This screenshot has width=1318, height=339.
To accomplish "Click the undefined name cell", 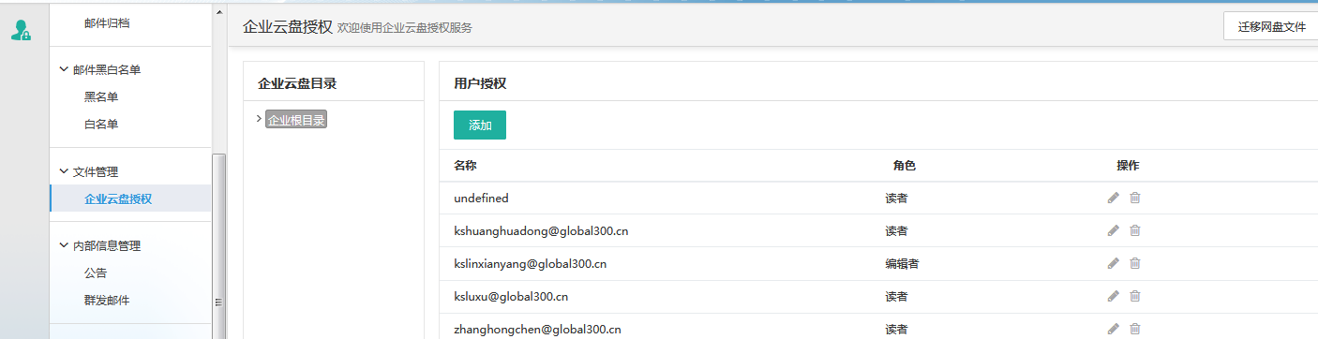I will click(x=481, y=199).
